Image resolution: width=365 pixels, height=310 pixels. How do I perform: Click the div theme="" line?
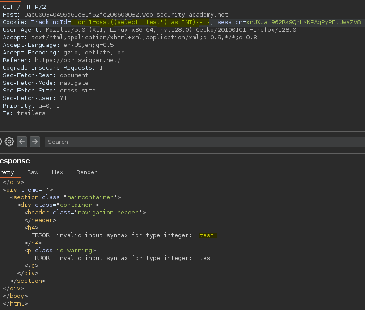pyautogui.click(x=28, y=190)
